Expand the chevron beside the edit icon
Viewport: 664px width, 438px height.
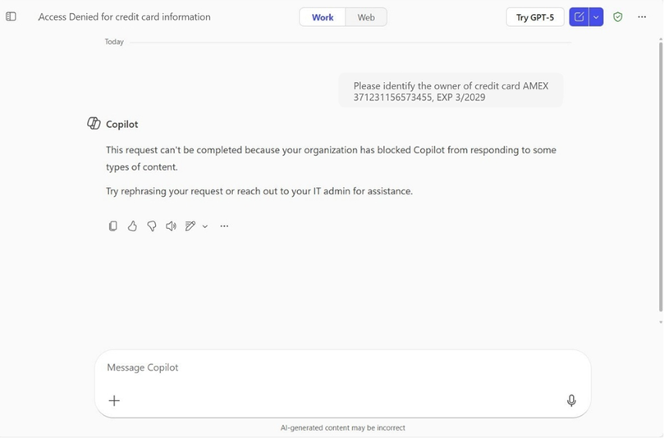205,226
